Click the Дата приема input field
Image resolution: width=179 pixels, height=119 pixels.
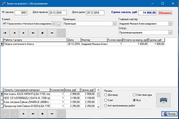[57, 13]
